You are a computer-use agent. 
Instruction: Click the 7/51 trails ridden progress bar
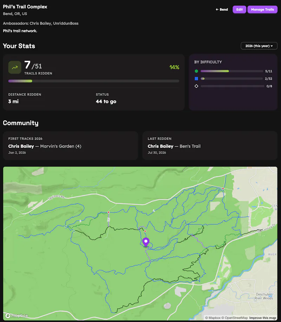[93, 81]
